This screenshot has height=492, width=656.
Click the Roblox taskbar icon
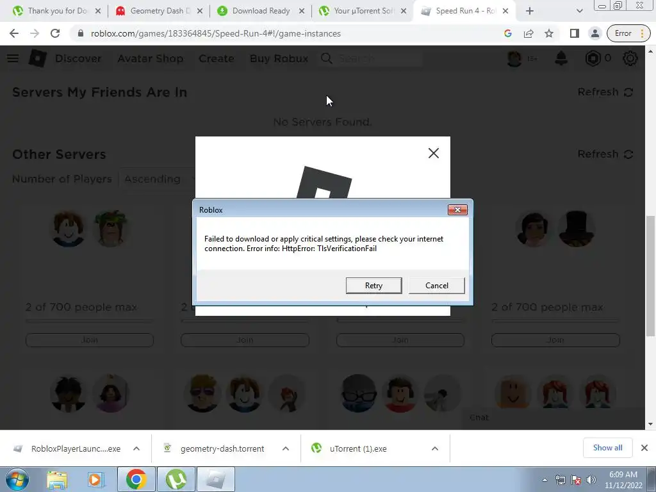tap(216, 479)
